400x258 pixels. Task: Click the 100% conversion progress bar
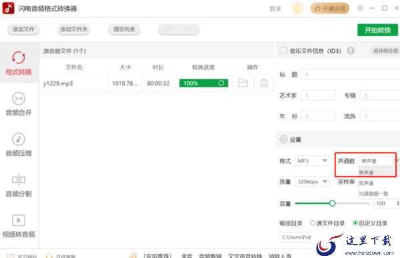(203, 83)
